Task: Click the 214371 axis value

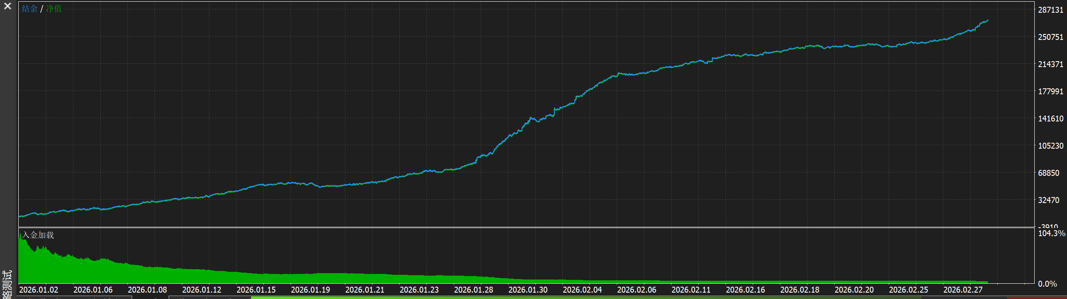Action: click(1050, 64)
